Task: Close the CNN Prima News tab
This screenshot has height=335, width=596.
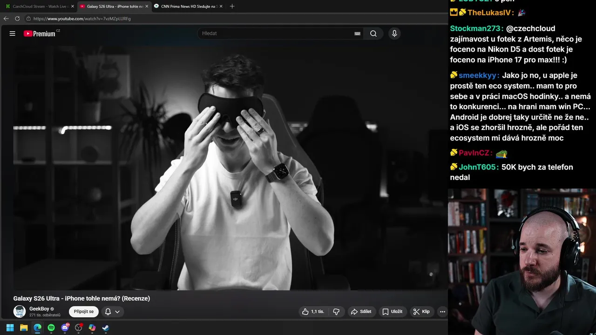Action: click(x=221, y=6)
